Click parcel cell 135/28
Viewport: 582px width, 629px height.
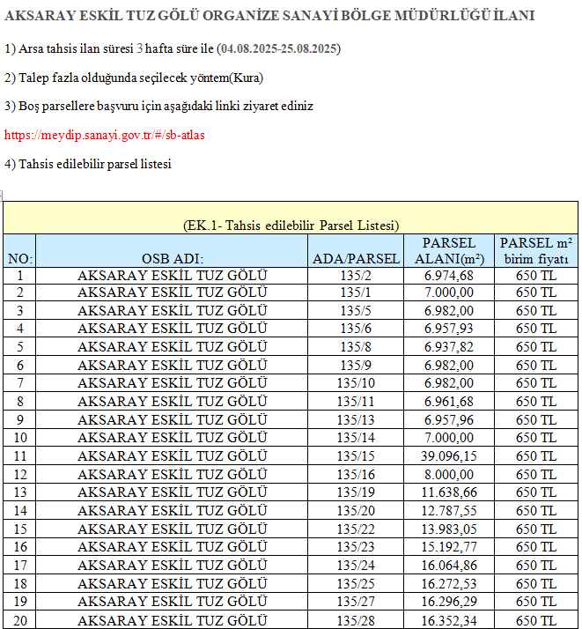356,620
